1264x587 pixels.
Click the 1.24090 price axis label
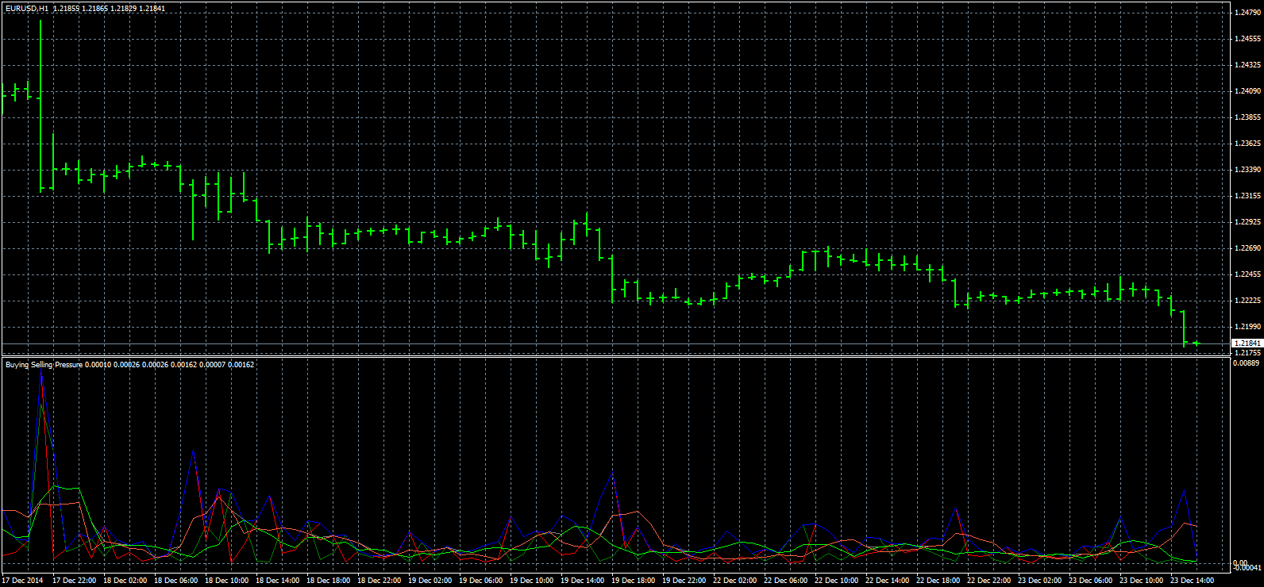pyautogui.click(x=1249, y=91)
